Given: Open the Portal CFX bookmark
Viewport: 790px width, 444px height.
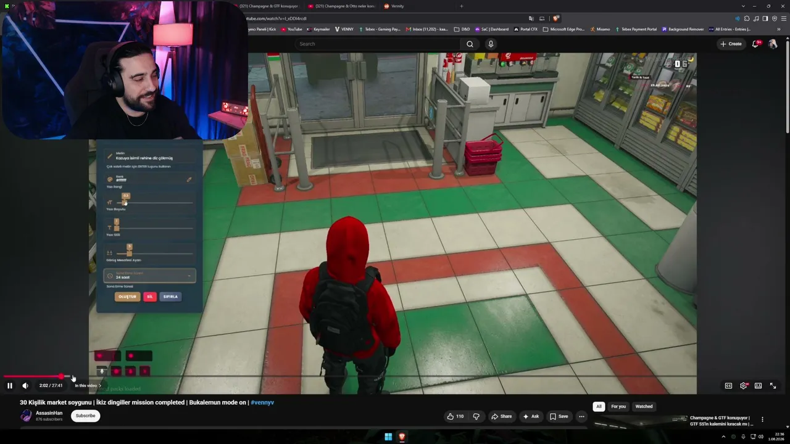Looking at the screenshot, I should point(526,29).
